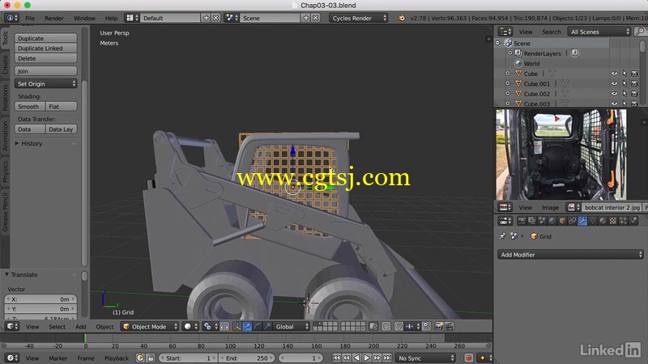This screenshot has width=648, height=364.
Task: Toggle Cube.001 renderability camera icon
Action: point(634,83)
